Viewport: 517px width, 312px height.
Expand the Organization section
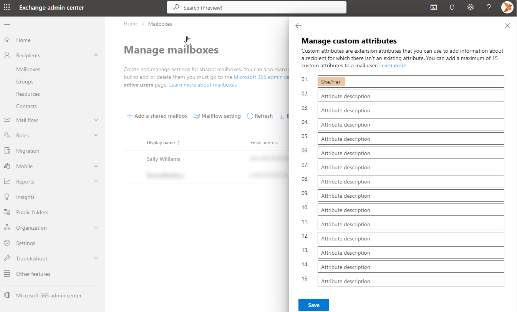[96, 228]
